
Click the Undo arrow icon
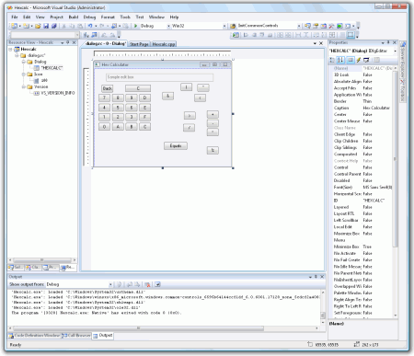pos(90,26)
